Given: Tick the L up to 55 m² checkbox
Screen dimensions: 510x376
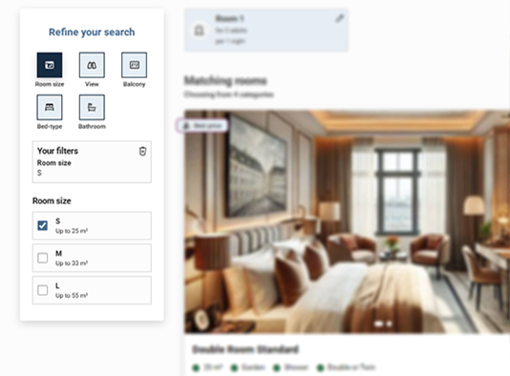Looking at the screenshot, I should pyautogui.click(x=43, y=290).
